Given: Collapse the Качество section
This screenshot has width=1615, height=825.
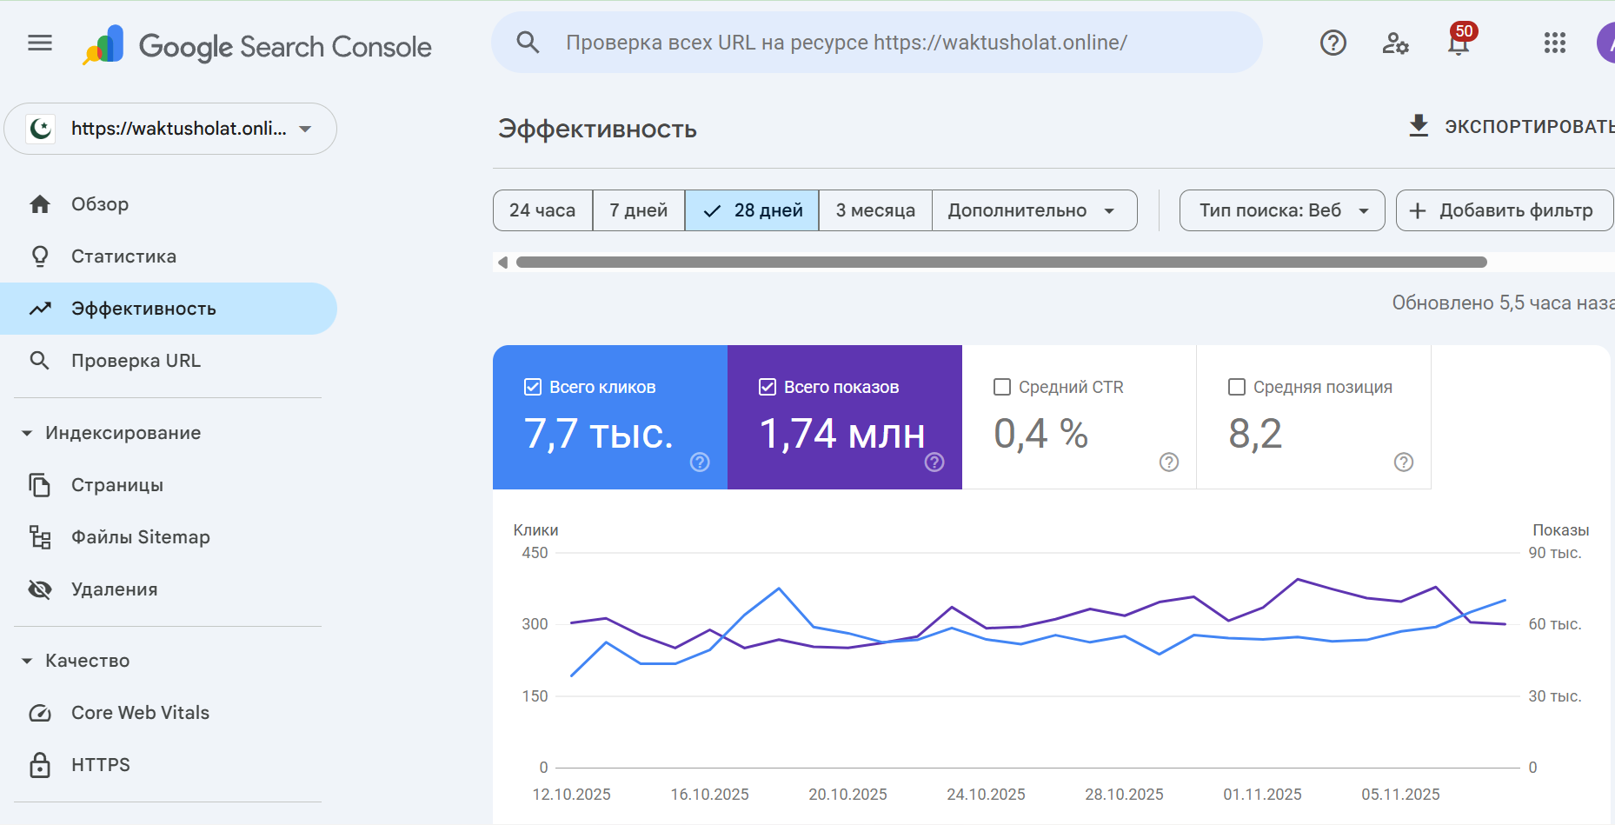Looking at the screenshot, I should coord(27,661).
